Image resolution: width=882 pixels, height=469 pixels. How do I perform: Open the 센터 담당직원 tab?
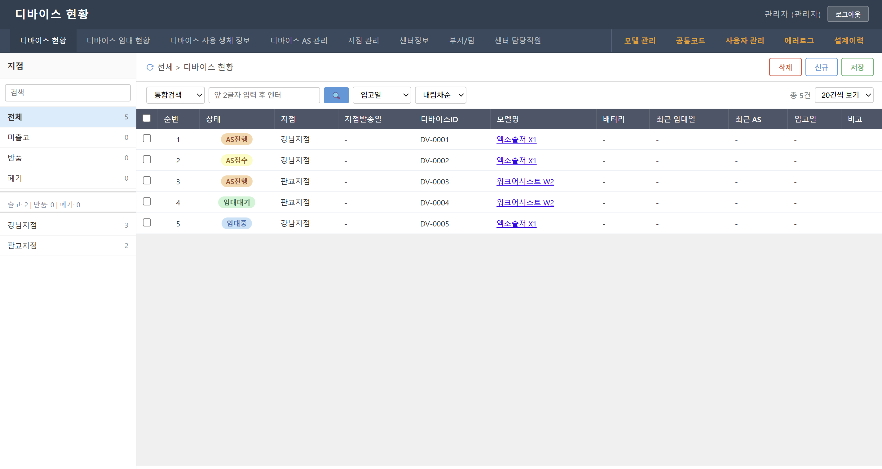[x=517, y=41]
